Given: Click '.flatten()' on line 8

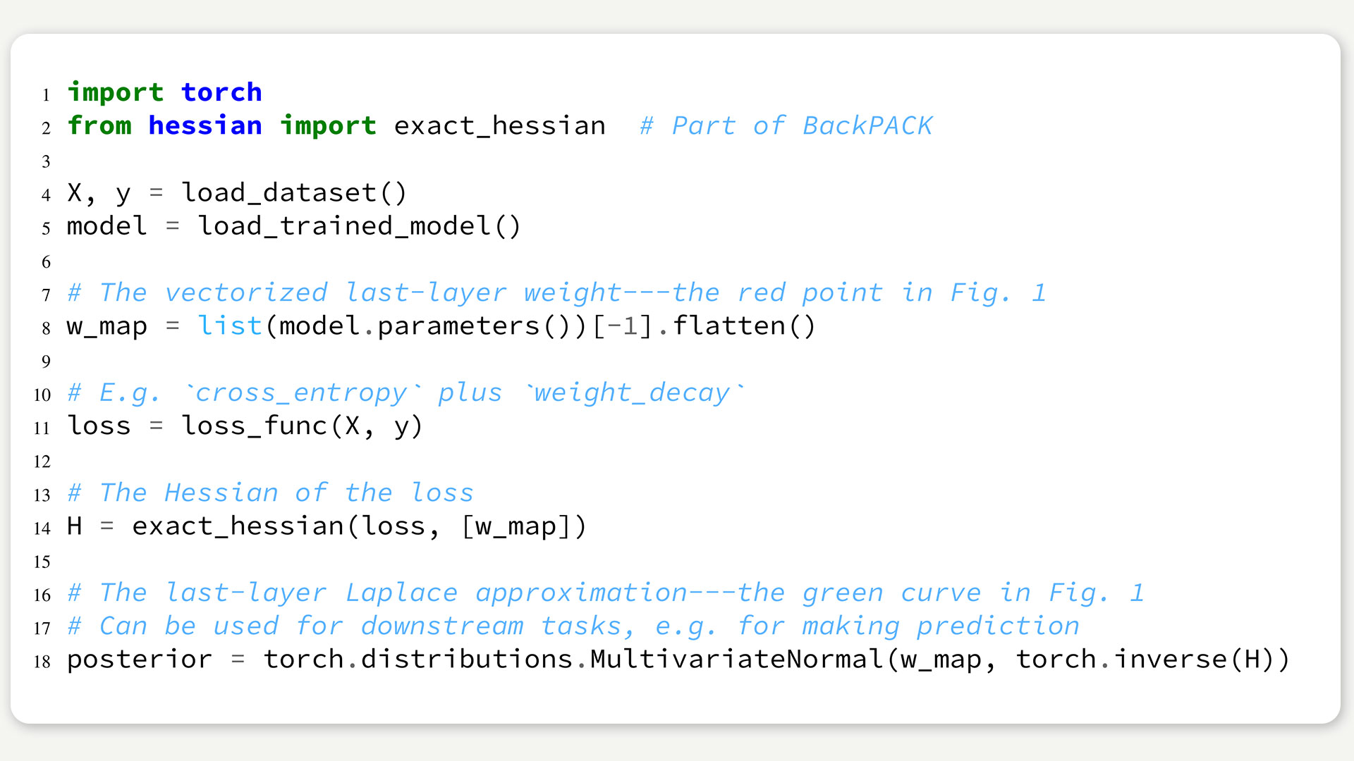Looking at the screenshot, I should [736, 326].
